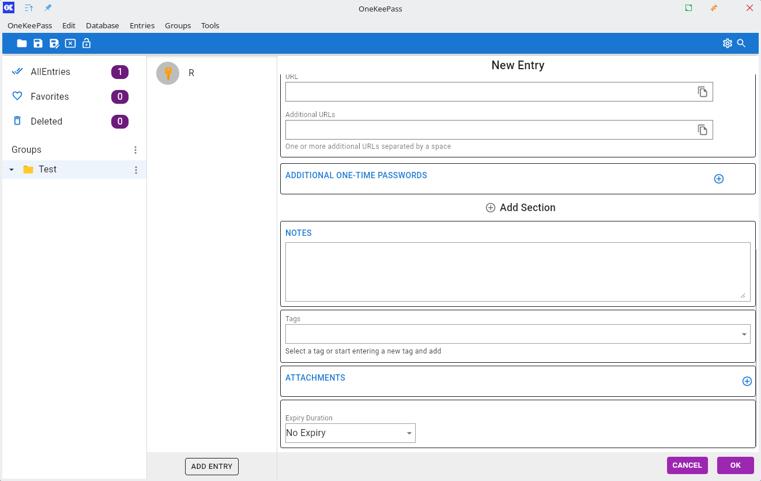Image resolution: width=761 pixels, height=481 pixels.
Task: Lock the database with the padlock icon
Action: tap(86, 43)
